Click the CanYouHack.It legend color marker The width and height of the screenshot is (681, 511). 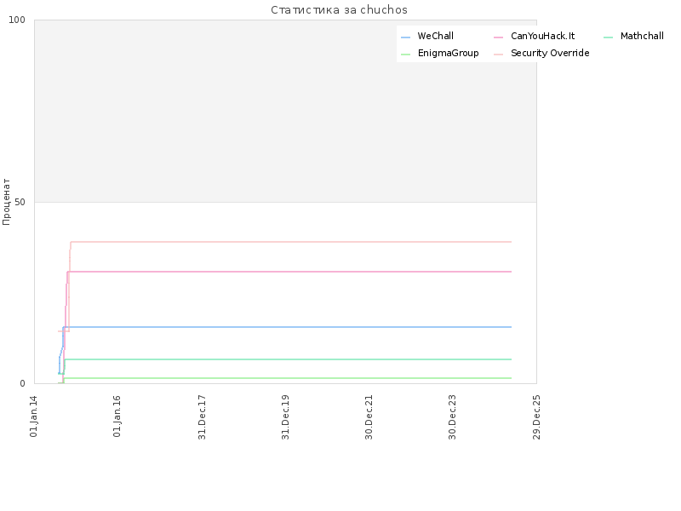coord(498,37)
